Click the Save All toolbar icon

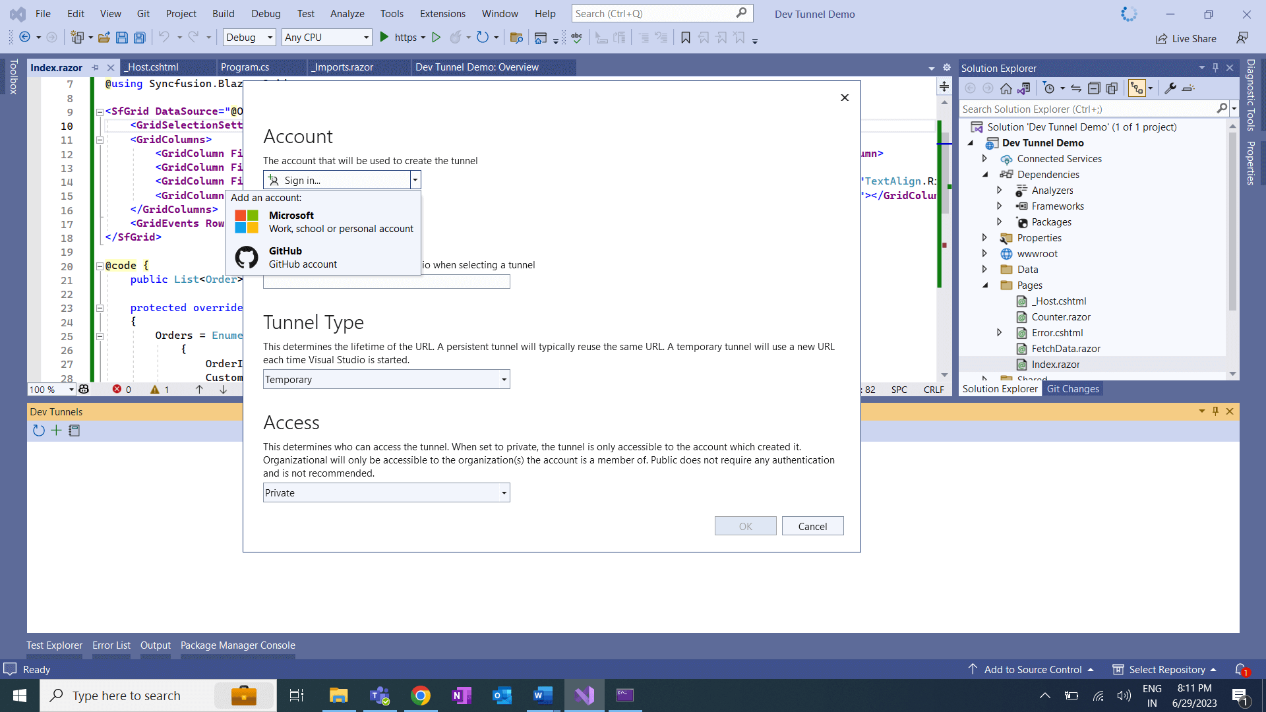coord(139,38)
